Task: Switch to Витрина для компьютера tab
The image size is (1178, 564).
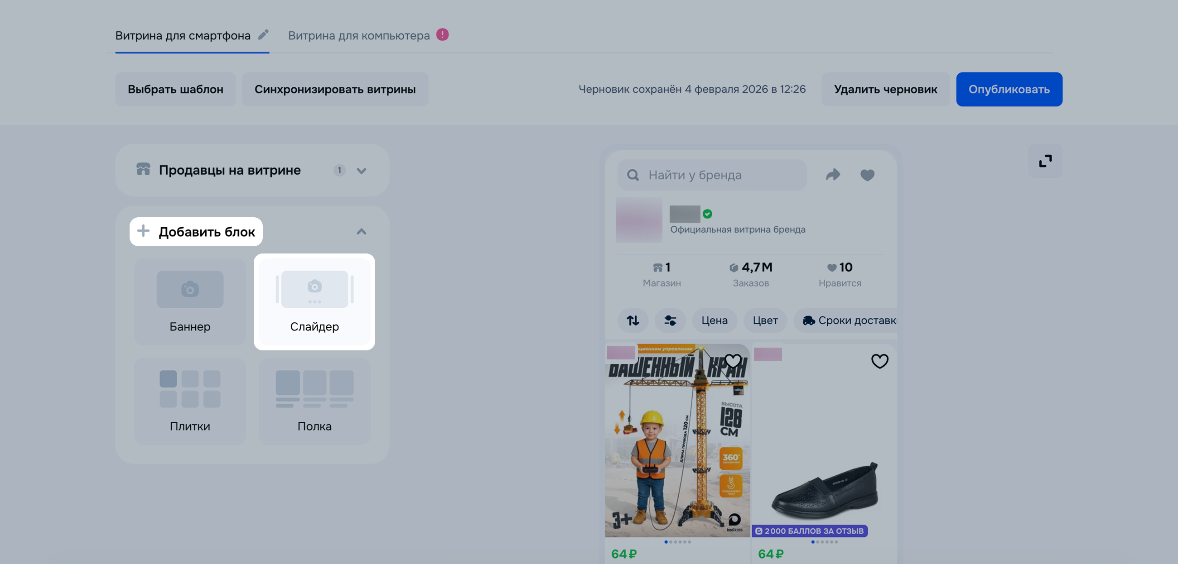Action: (x=359, y=36)
